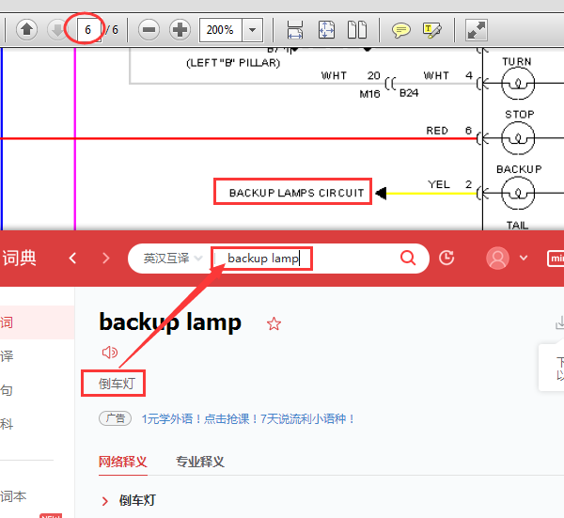Image resolution: width=564 pixels, height=518 pixels.
Task: Click the user avatar icon
Action: tap(497, 258)
